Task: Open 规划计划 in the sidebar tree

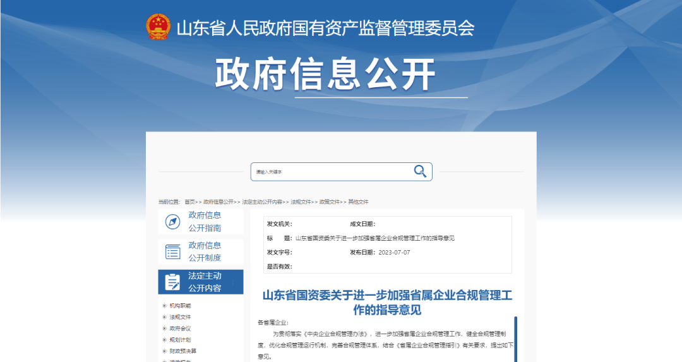Action: (180, 340)
